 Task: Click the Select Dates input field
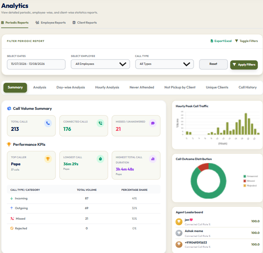click(x=36, y=64)
